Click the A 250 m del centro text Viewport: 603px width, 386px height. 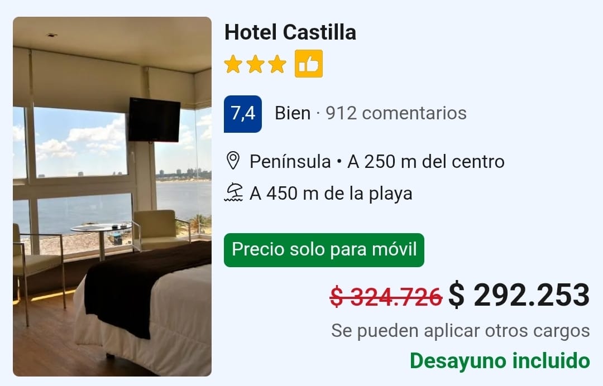pos(426,161)
